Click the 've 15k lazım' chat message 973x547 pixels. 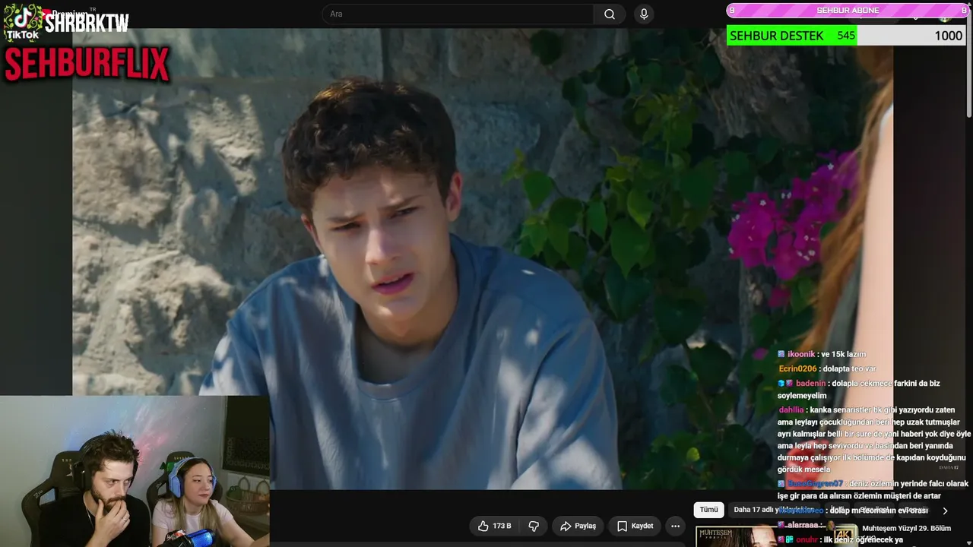[x=843, y=354]
